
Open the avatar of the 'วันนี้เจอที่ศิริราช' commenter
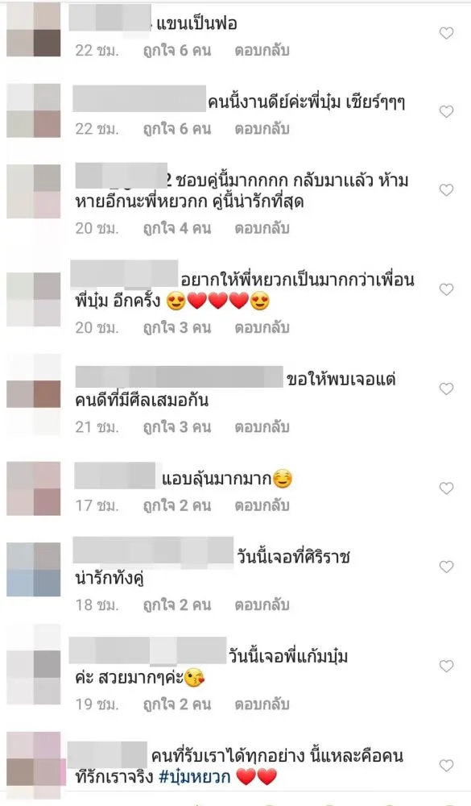pyautogui.click(x=33, y=570)
